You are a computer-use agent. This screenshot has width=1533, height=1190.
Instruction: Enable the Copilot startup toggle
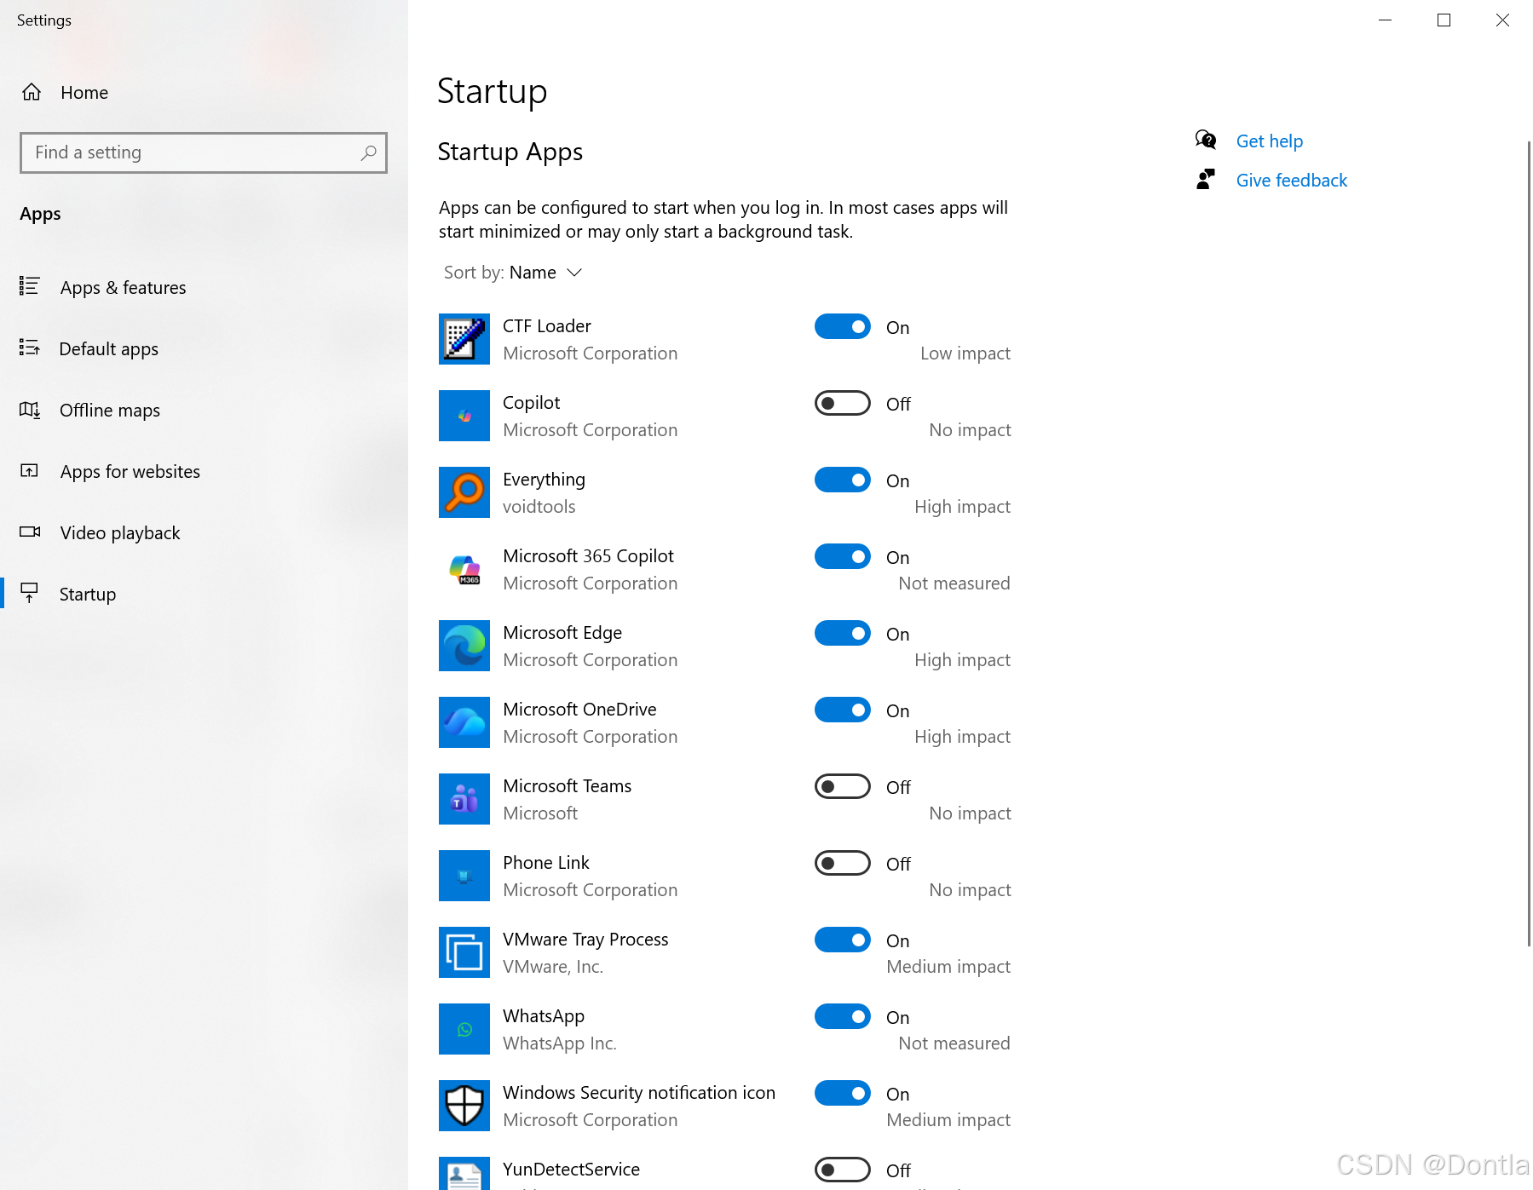point(843,403)
